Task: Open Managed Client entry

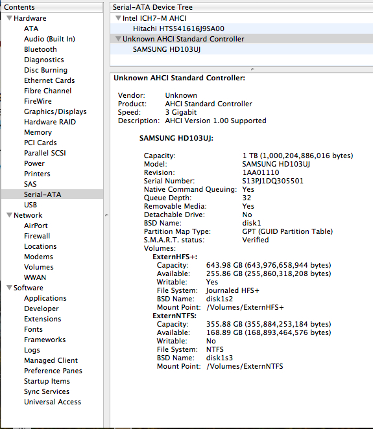Action: click(x=51, y=360)
